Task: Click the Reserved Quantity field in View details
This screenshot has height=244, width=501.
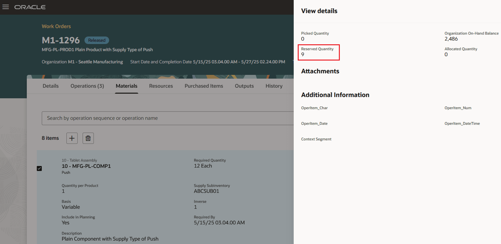Action: tap(318, 52)
